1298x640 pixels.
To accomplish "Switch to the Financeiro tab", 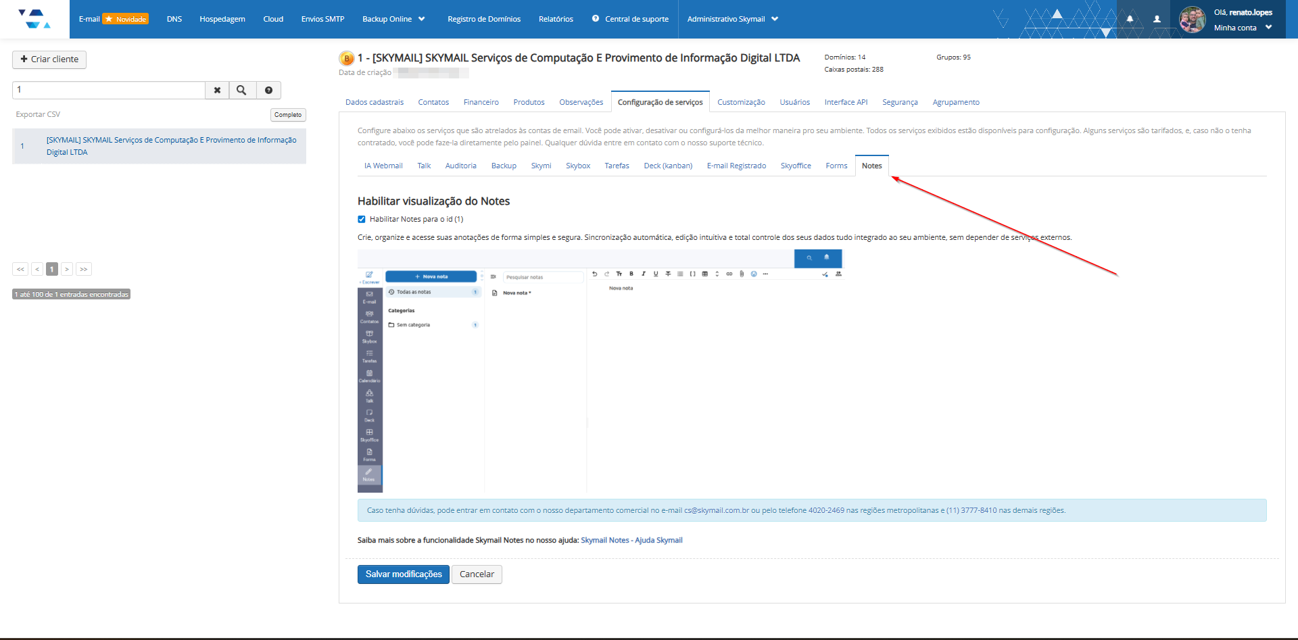I will click(x=481, y=102).
